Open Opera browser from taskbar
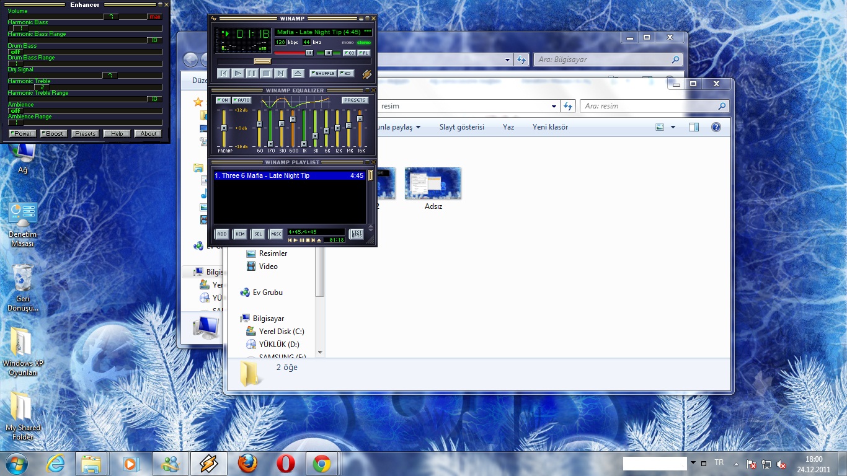847x476 pixels. click(285, 464)
